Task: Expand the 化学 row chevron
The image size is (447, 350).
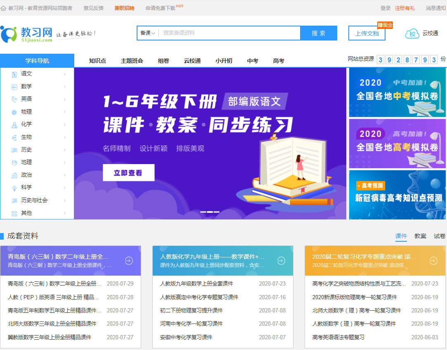Action: click(x=65, y=124)
